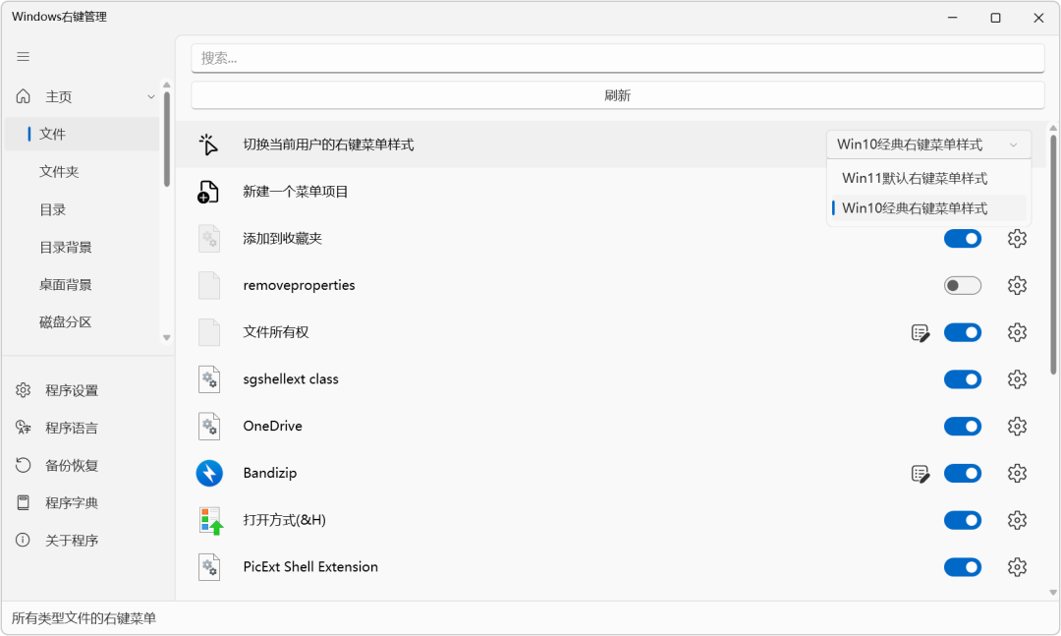Open 备份恢复 page
This screenshot has height=636, width=1061.
click(x=86, y=465)
